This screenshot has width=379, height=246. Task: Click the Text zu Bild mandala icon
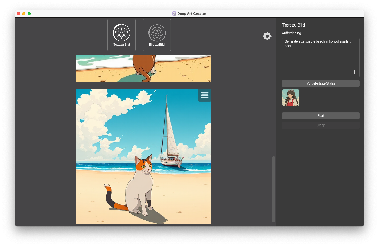click(121, 33)
